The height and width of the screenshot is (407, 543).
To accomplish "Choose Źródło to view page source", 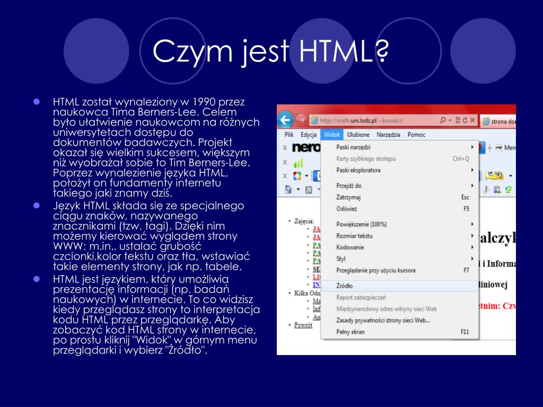I will point(400,286).
